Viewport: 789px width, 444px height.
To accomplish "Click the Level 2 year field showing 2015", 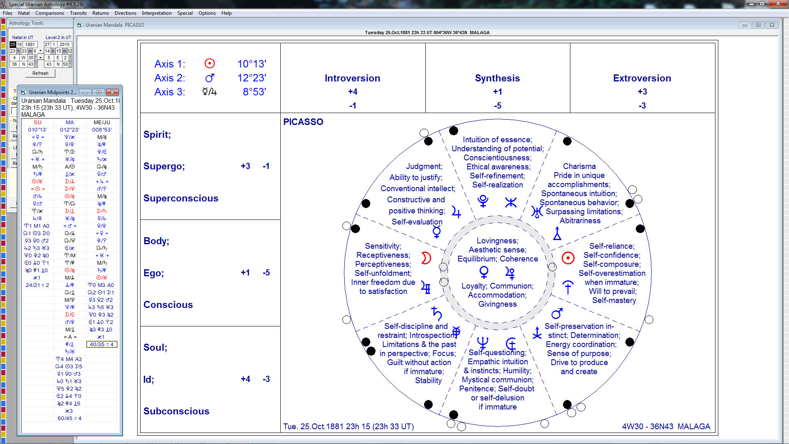I will 65,44.
